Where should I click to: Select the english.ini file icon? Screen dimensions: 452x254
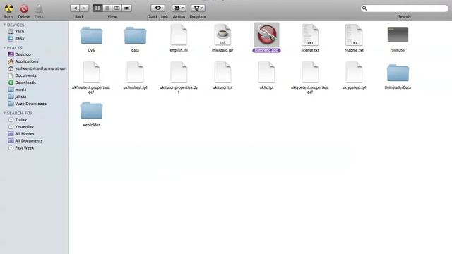(179, 35)
